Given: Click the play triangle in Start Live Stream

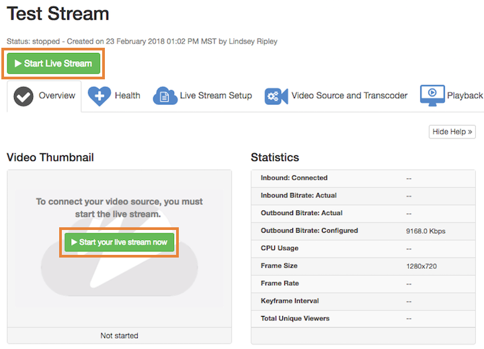Looking at the screenshot, I should coord(18,64).
